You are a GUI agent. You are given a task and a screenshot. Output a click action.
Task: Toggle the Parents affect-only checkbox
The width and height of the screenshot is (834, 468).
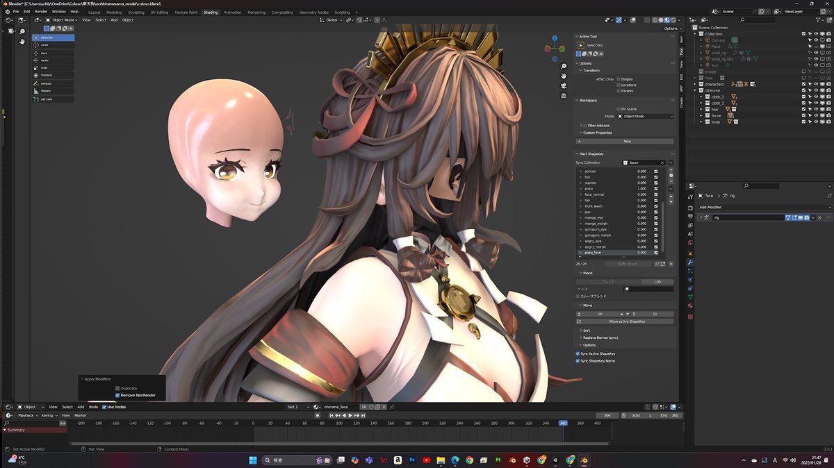click(x=619, y=91)
